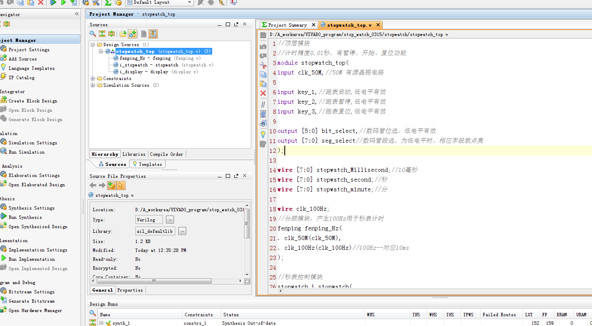The width and height of the screenshot is (592, 326).
Task: Expand the Simulation Sources tree node
Action: click(x=93, y=85)
